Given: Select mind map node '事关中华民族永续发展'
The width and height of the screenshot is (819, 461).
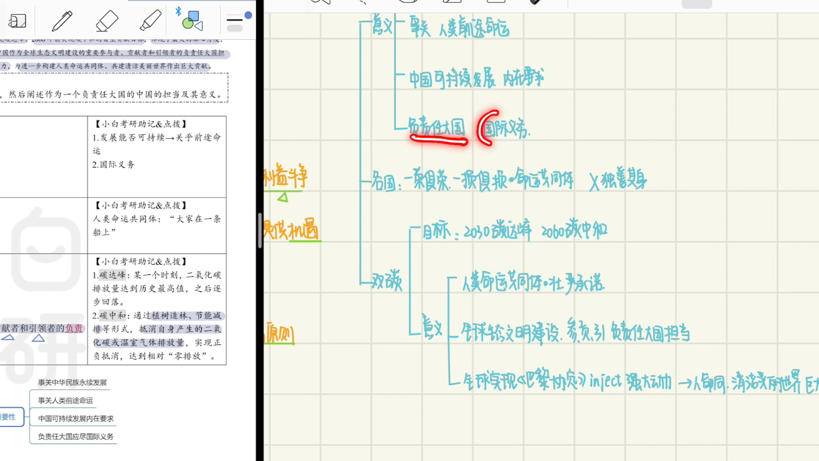Looking at the screenshot, I should click(72, 382).
